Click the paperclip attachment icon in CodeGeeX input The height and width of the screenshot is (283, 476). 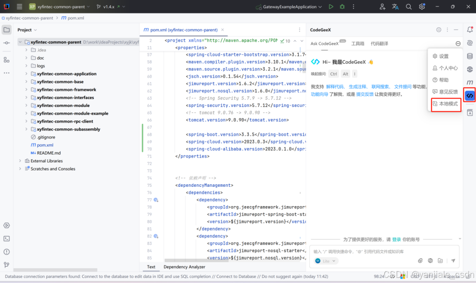click(420, 260)
